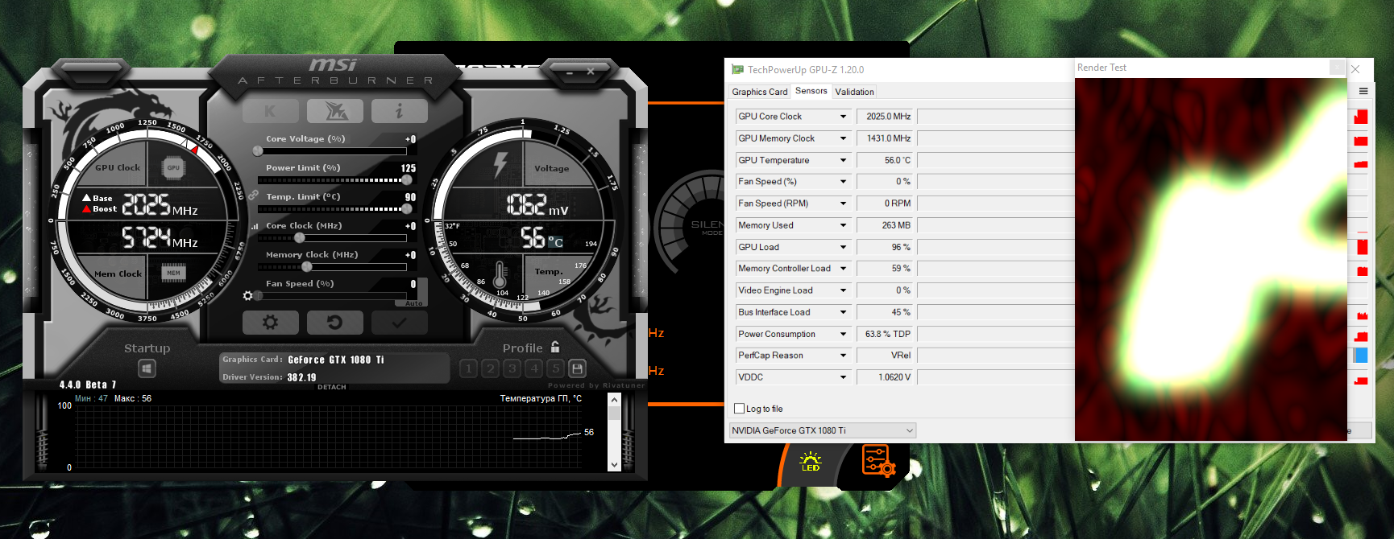Apply settings with the checkmark button
The height and width of the screenshot is (539, 1394).
(399, 323)
